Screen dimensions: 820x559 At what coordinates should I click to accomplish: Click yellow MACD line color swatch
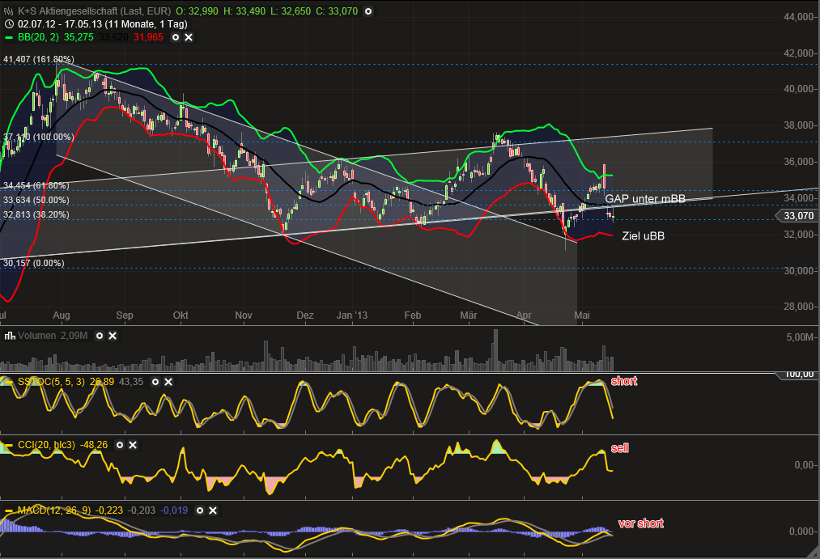click(9, 510)
